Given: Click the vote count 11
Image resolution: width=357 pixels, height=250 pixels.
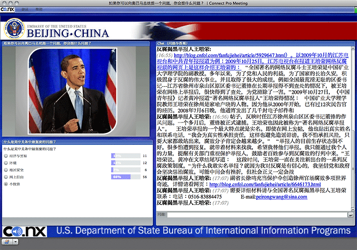Looking at the screenshot, I should [x=145, y=156].
